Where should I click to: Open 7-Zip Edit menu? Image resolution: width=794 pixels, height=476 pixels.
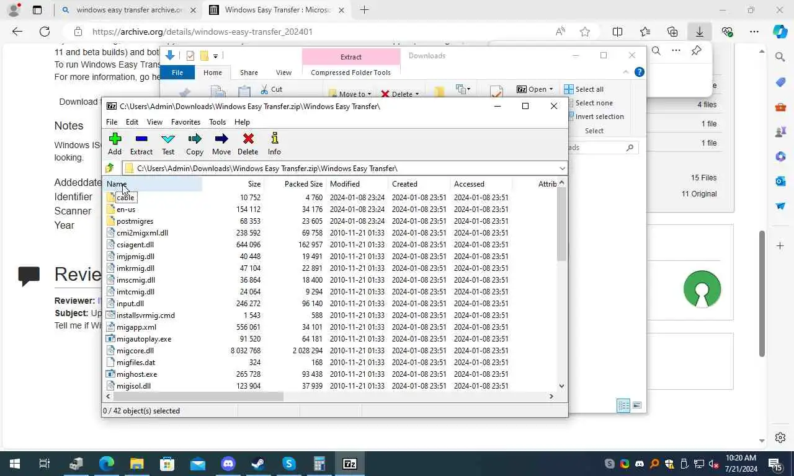132,122
